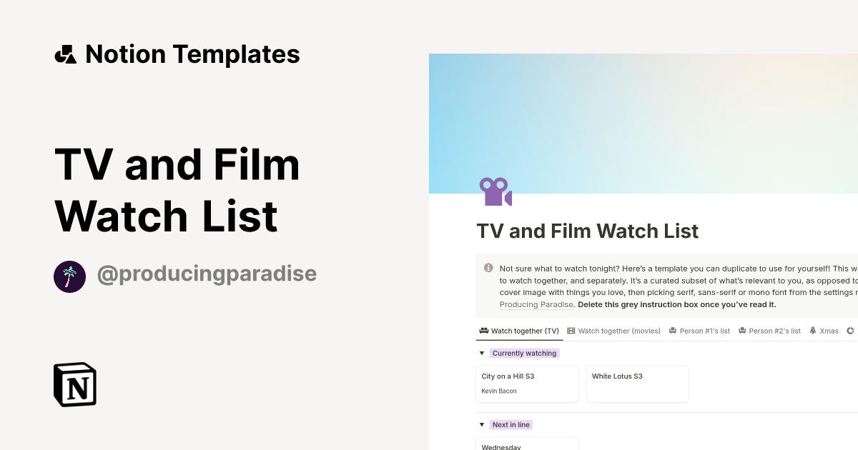
Task: Click the circular icon right of Xmas tab
Action: pyautogui.click(x=850, y=331)
